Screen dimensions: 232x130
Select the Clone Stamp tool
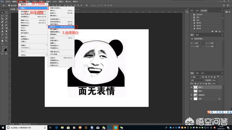pos(2,25)
